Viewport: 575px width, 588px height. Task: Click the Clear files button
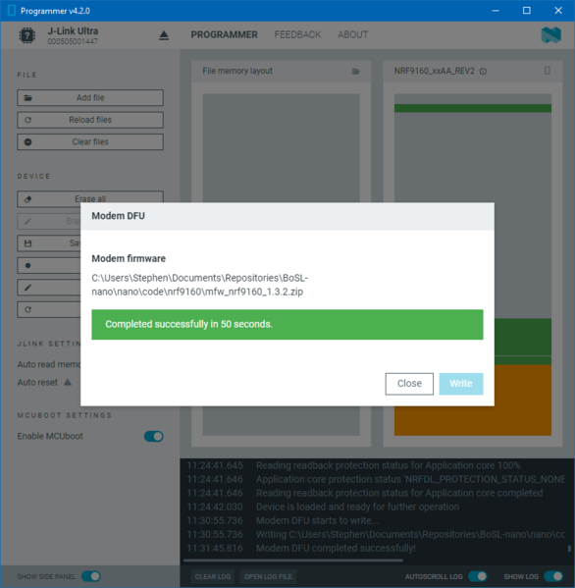pos(90,141)
